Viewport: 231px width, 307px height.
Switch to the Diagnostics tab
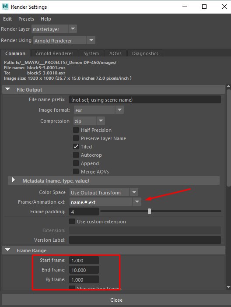click(x=145, y=53)
